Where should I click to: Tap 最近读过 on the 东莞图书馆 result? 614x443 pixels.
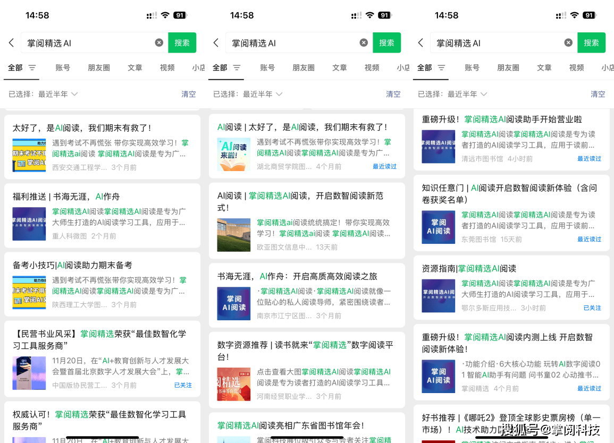tap(590, 239)
